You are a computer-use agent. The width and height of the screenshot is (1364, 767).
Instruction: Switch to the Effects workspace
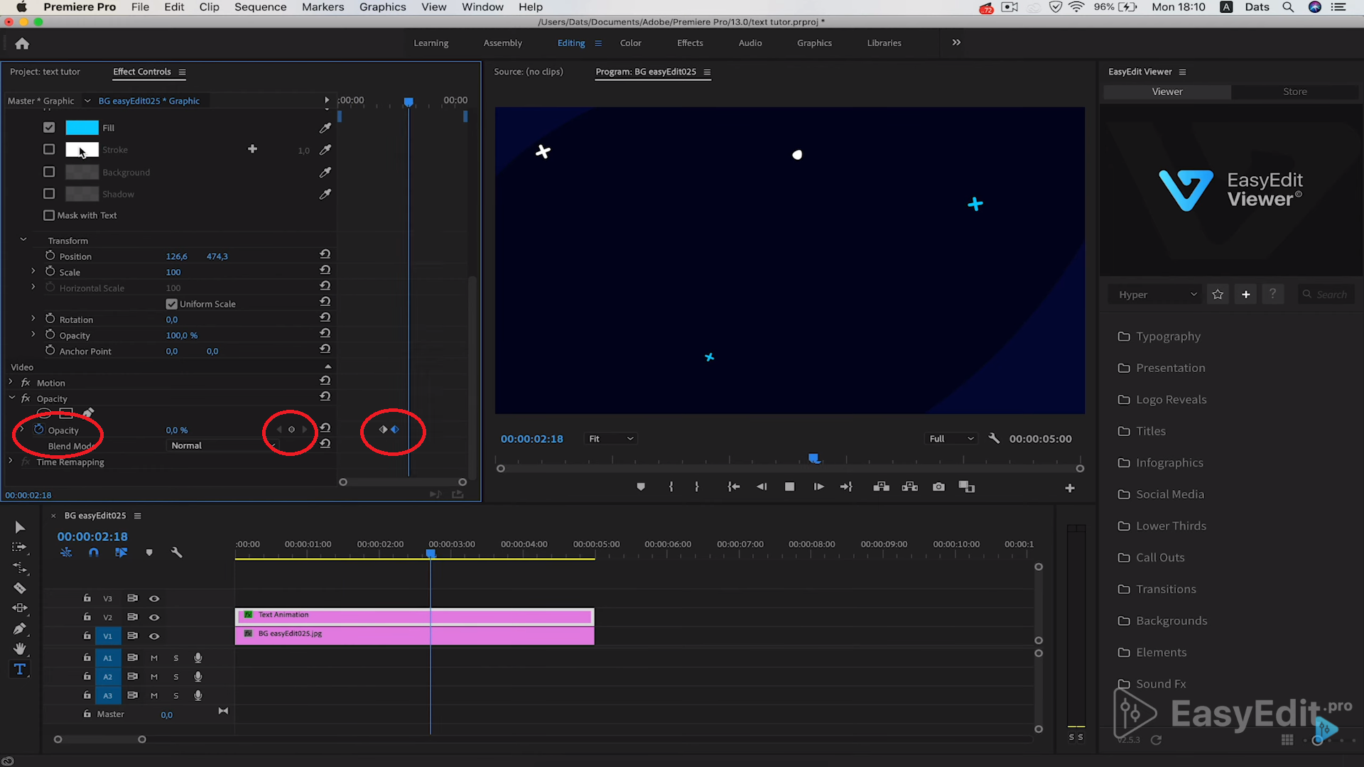(690, 43)
